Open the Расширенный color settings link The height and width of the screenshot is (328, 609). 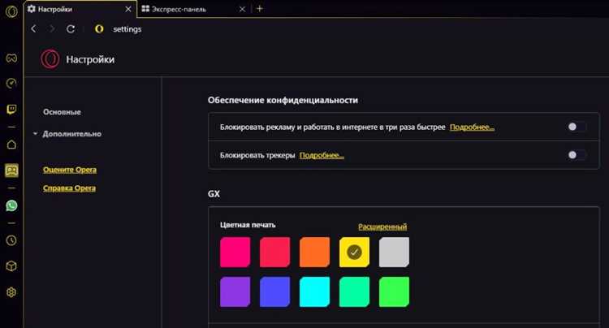tap(382, 227)
